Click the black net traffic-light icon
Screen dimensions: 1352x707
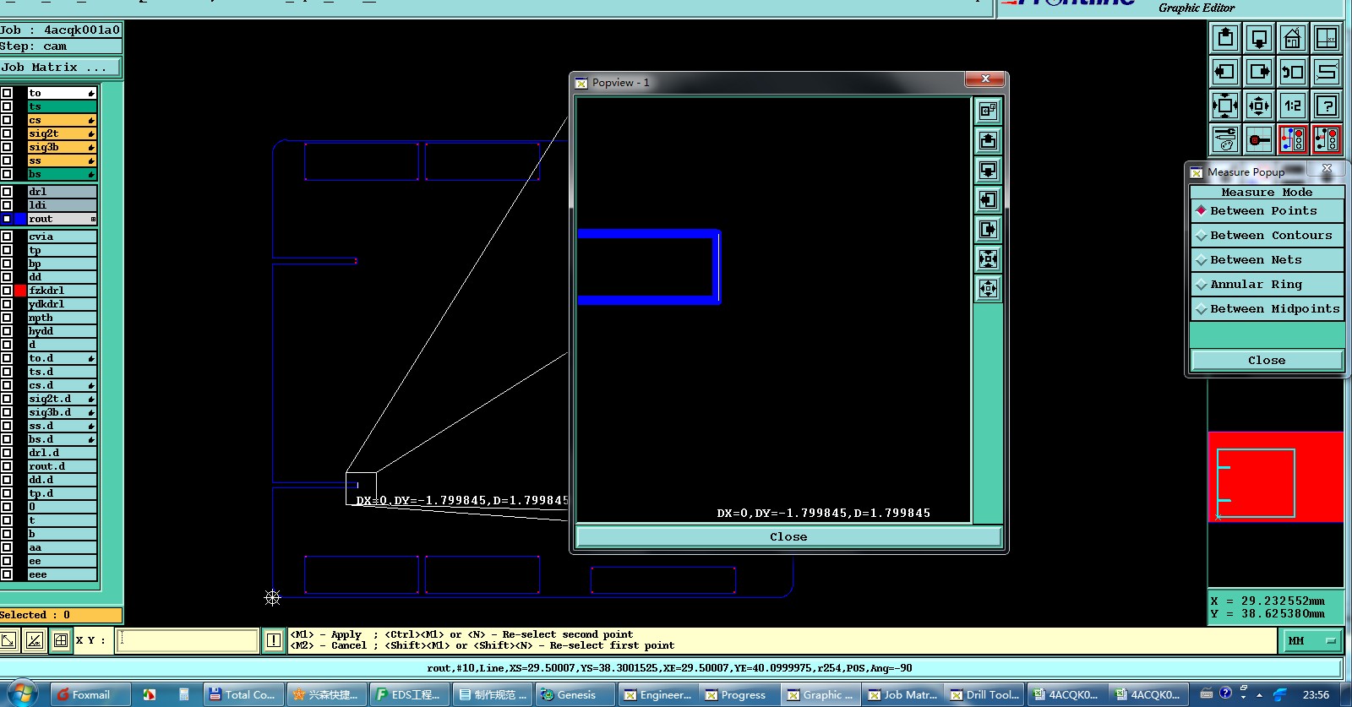pyautogui.click(x=1327, y=139)
